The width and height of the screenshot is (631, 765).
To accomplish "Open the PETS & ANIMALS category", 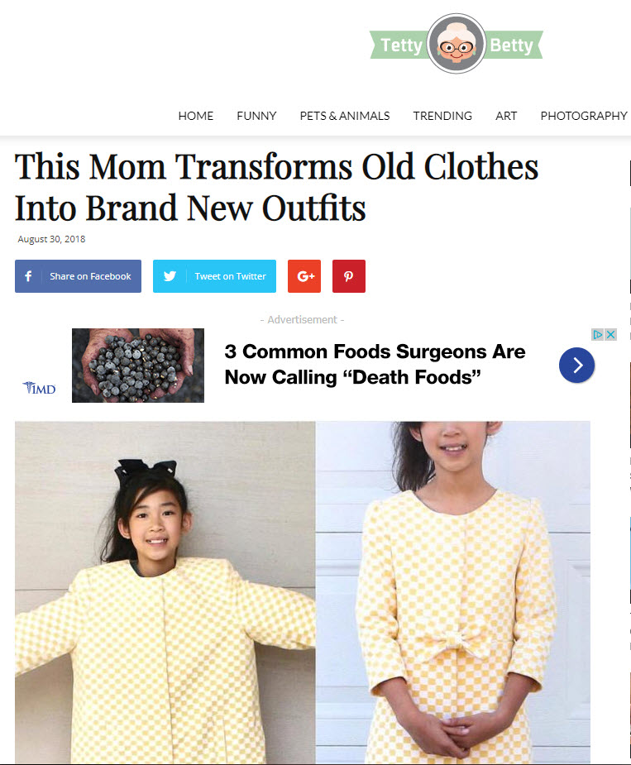I will pyautogui.click(x=345, y=116).
